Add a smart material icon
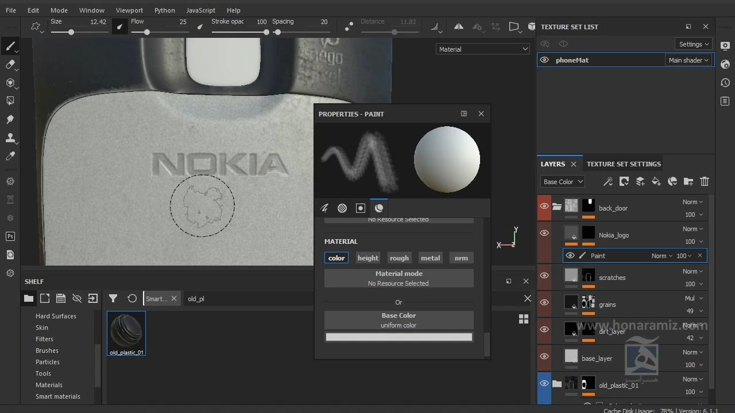 point(672,181)
